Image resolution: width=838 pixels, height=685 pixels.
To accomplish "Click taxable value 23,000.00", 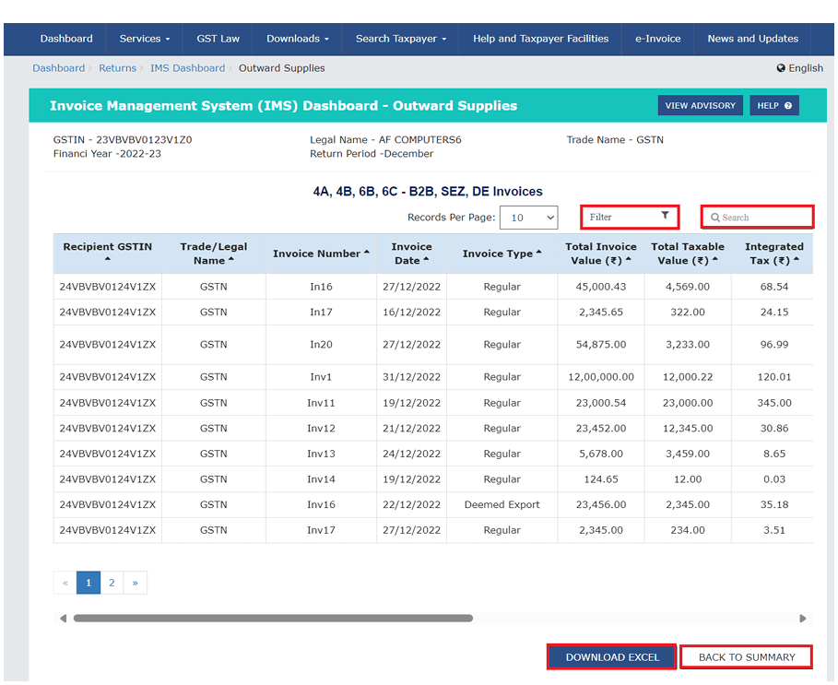I will click(x=688, y=403).
